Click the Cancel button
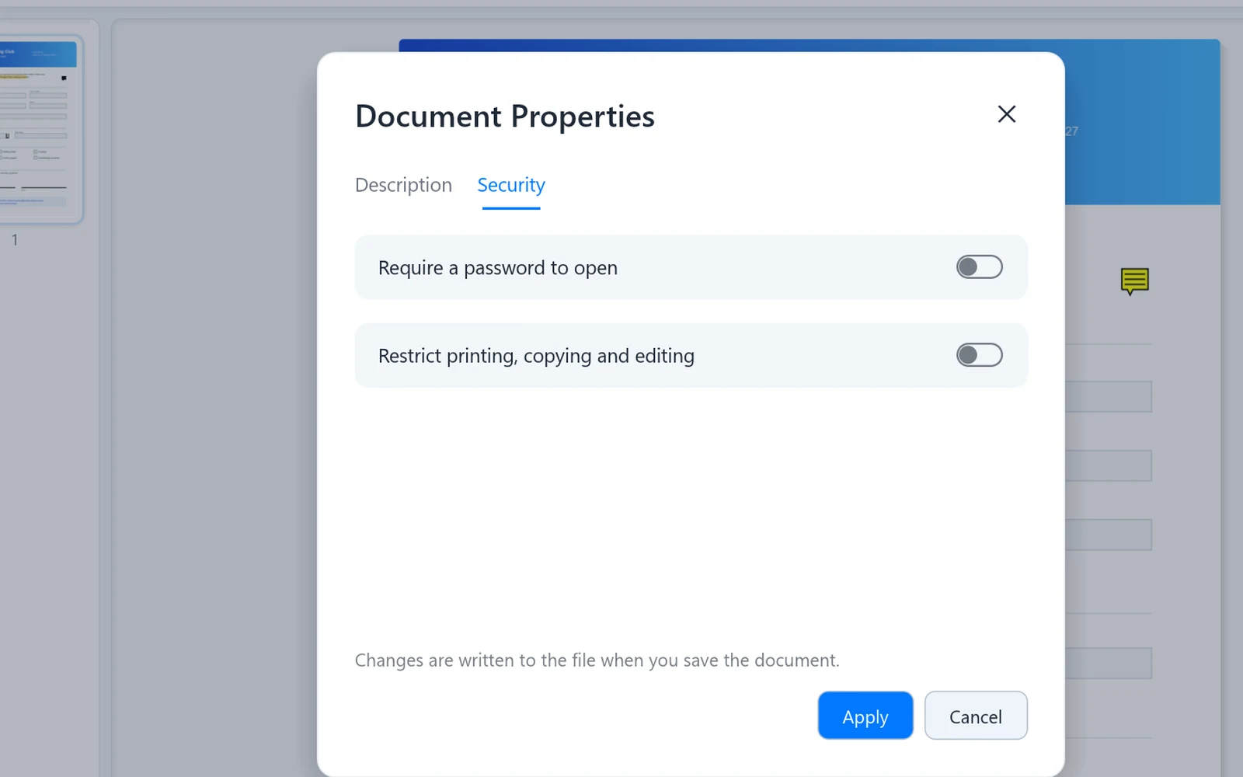Screen dimensions: 1243x777 (976, 716)
